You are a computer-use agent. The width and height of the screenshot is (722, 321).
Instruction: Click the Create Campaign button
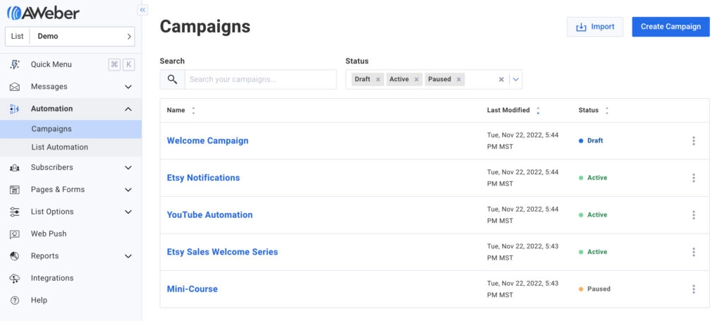pyautogui.click(x=670, y=27)
